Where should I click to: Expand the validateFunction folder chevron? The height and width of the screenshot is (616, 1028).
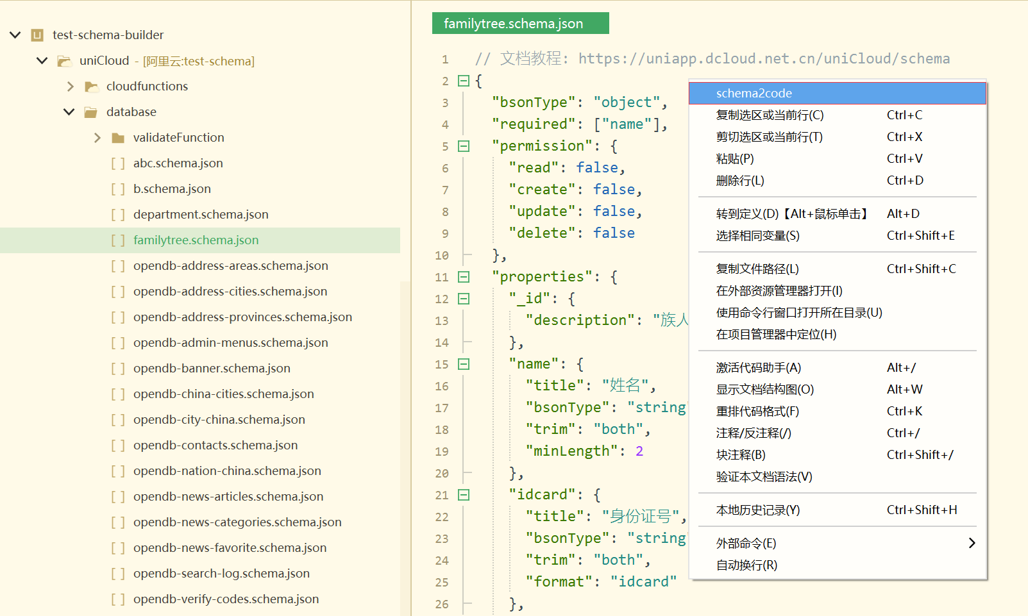point(97,138)
